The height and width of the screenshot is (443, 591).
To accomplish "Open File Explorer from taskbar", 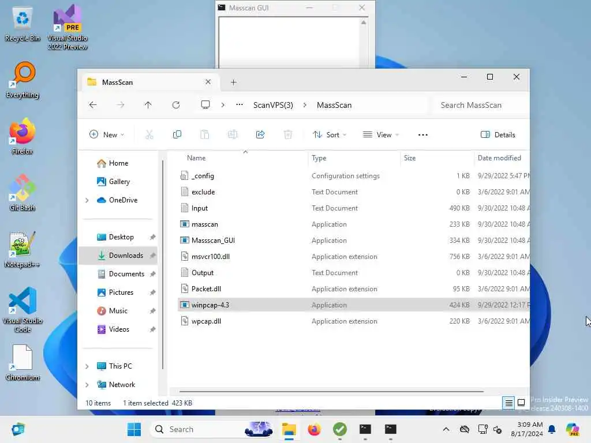I will 289,429.
